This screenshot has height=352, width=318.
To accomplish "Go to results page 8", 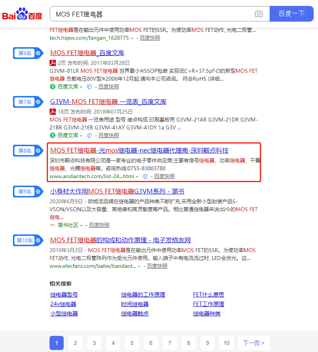I will pos(189,343).
